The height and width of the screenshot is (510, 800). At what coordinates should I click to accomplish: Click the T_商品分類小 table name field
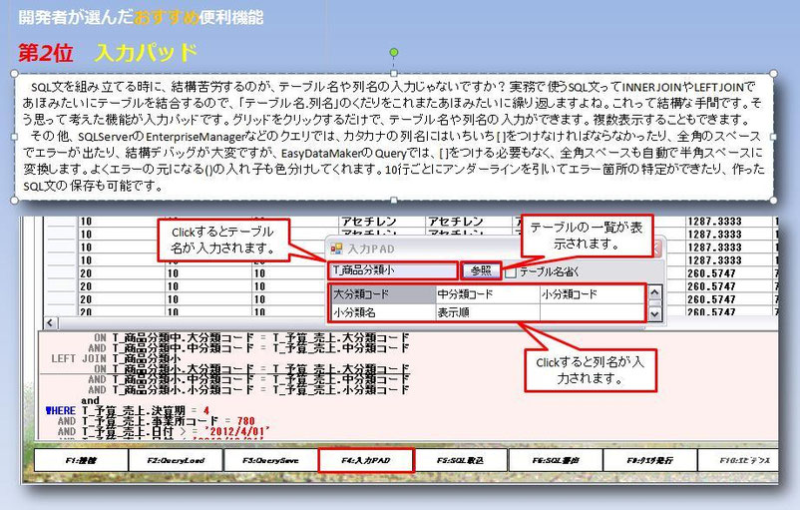(392, 270)
